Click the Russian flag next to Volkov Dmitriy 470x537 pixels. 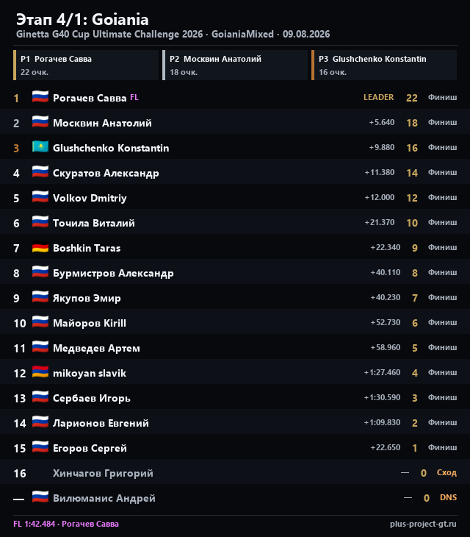click(x=40, y=197)
